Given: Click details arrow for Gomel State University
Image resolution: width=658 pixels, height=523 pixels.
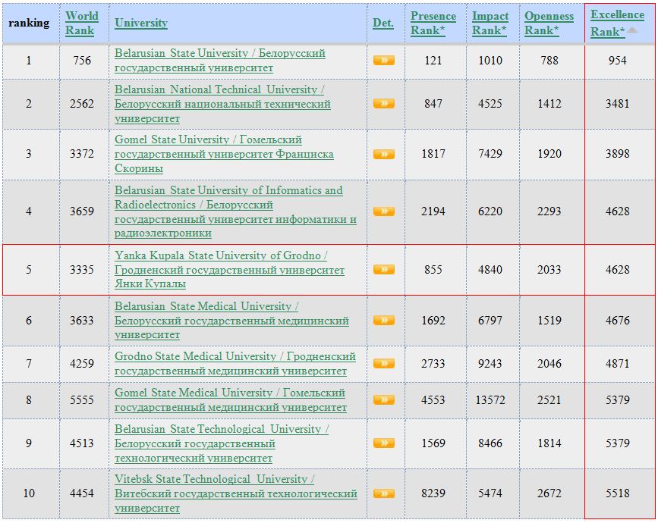Looking at the screenshot, I should click(383, 154).
